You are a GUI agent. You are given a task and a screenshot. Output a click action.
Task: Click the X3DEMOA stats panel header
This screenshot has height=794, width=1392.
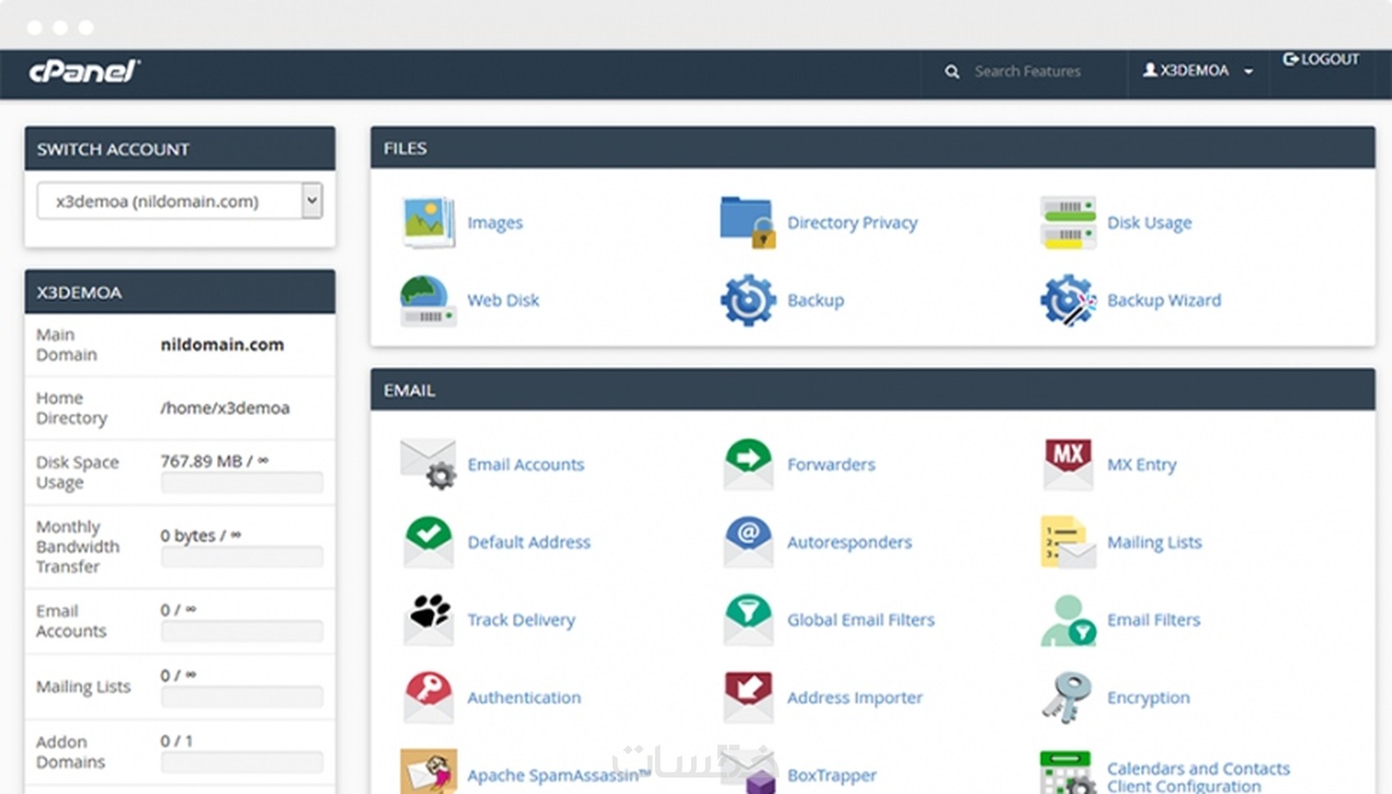pos(180,292)
